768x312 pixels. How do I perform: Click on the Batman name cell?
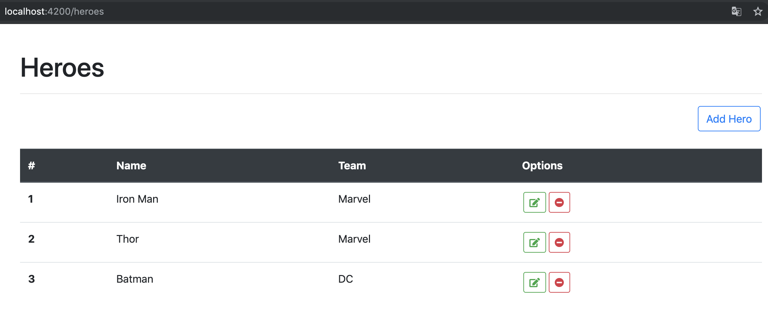tap(135, 279)
